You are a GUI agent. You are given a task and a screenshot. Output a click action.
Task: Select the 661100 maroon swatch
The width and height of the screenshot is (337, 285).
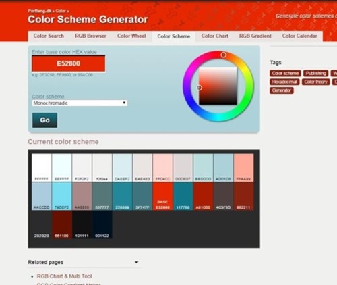click(62, 224)
